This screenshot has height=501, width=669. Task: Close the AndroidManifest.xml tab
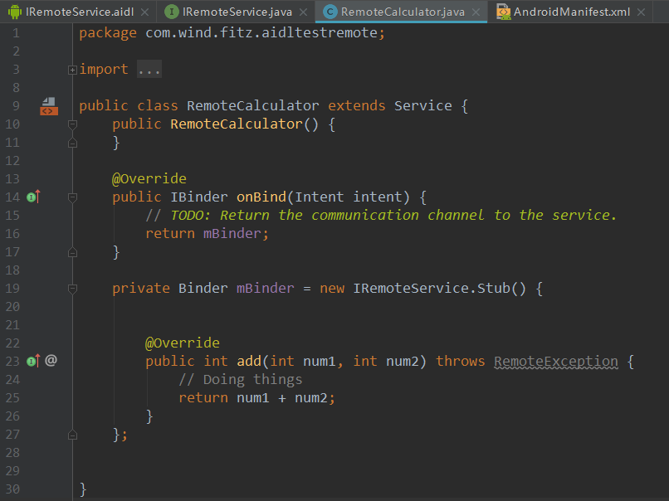(x=642, y=12)
